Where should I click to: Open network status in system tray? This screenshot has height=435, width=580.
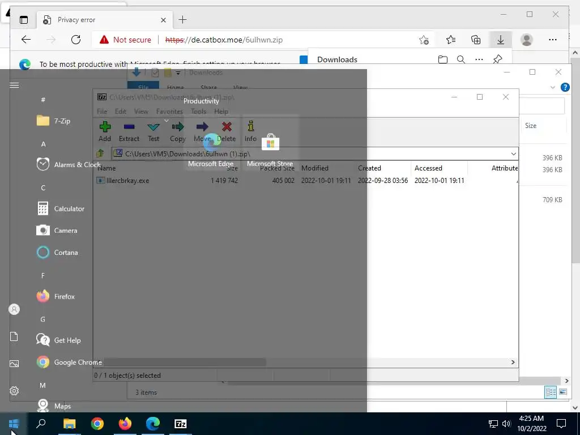[x=493, y=424]
